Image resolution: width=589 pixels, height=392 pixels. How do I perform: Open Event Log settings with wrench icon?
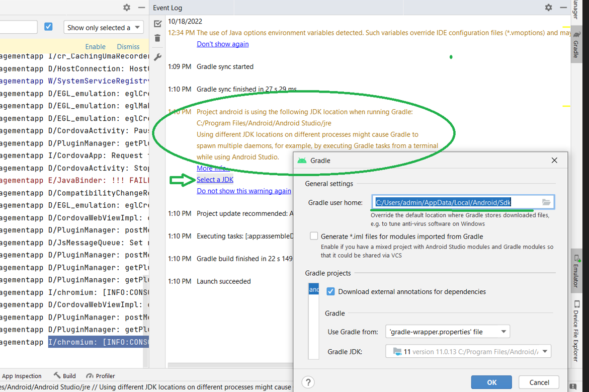pyautogui.click(x=157, y=57)
